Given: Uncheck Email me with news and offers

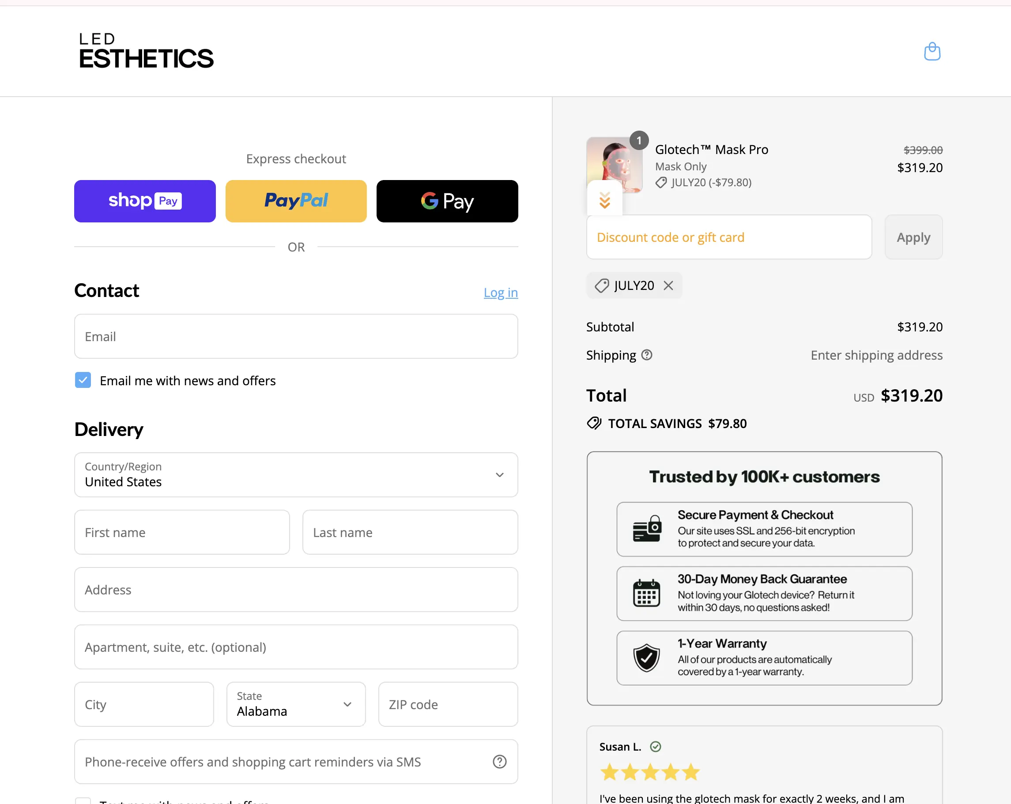Looking at the screenshot, I should click(x=83, y=380).
